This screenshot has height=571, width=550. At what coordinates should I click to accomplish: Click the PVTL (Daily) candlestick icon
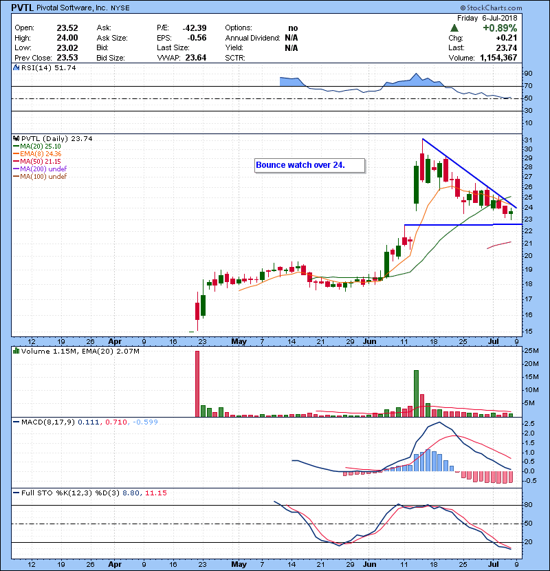pos(16,138)
